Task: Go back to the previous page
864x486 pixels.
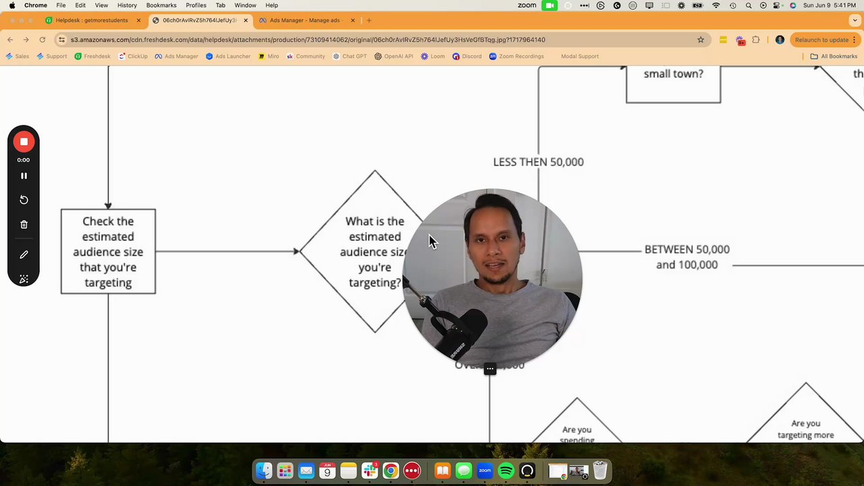Action: click(x=10, y=40)
